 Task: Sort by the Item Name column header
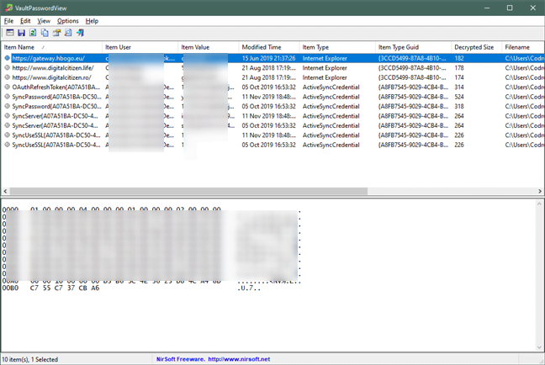51,47
